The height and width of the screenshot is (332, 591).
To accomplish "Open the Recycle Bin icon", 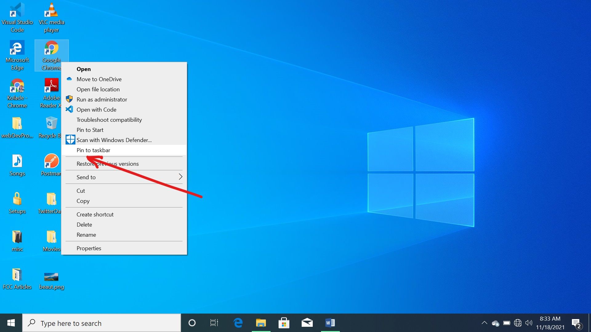I will 51,124.
